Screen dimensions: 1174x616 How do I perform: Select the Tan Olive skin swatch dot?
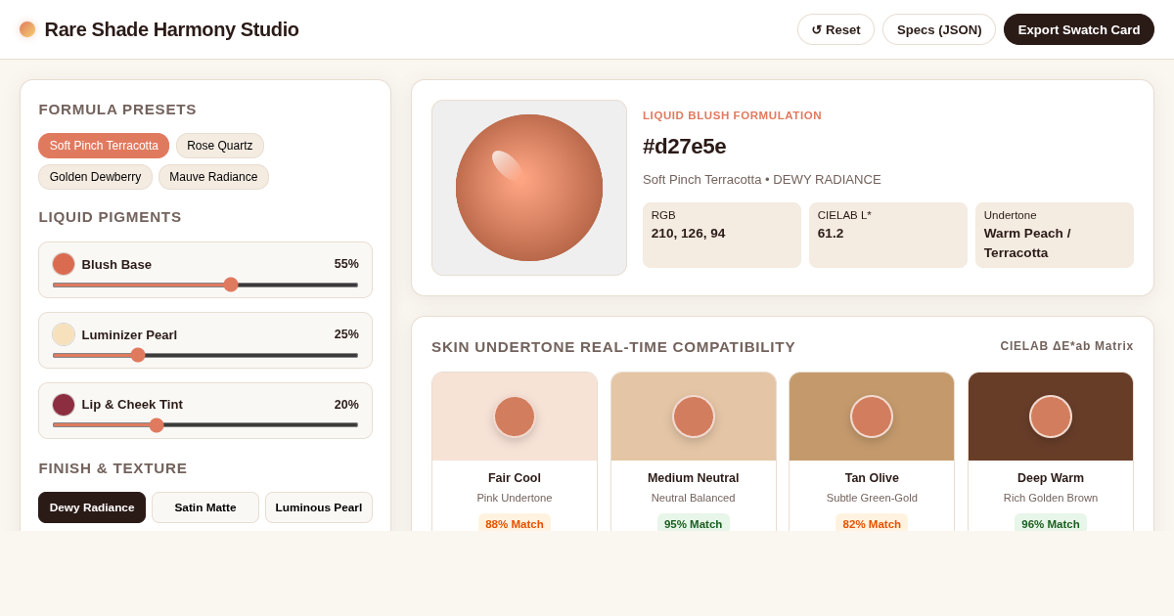(872, 417)
